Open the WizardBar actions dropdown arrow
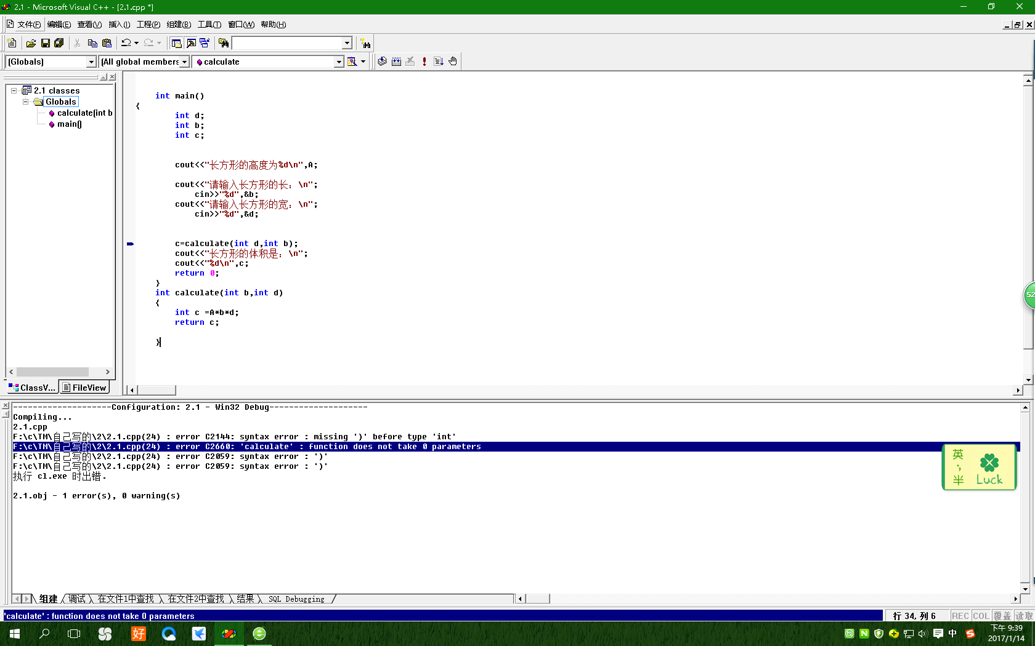 point(363,62)
